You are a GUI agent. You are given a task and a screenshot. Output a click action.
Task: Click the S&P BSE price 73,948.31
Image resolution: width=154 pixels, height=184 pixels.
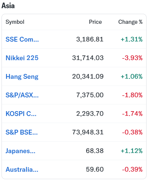pyautogui.click(x=88, y=132)
